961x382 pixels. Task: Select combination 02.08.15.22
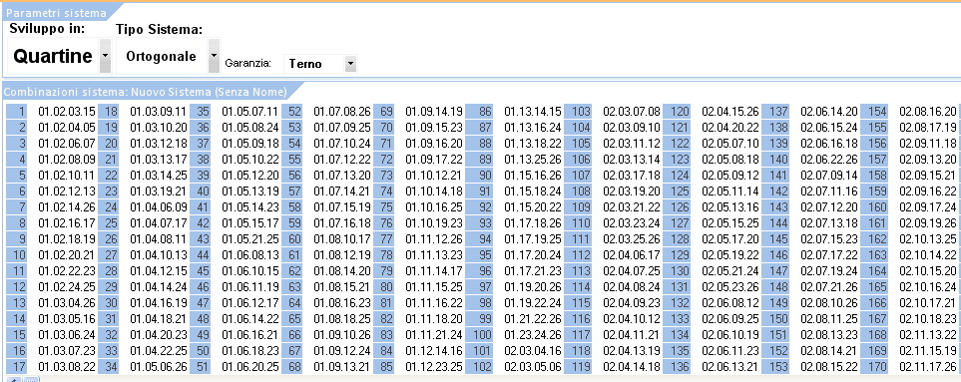[829, 366]
